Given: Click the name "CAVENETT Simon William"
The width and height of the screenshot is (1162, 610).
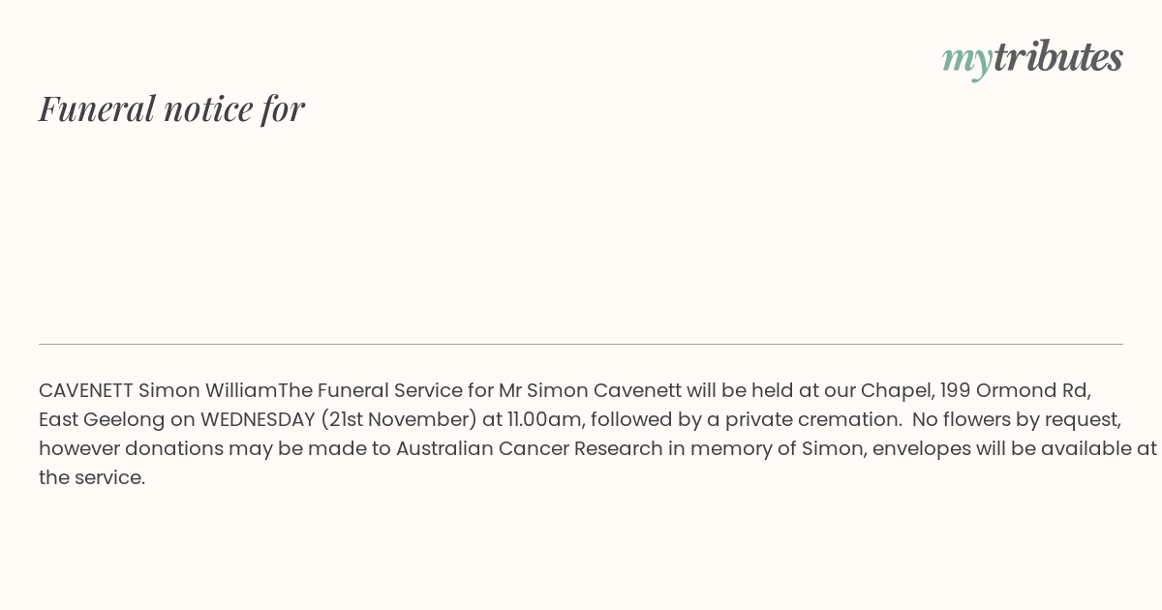Looking at the screenshot, I should pyautogui.click(x=158, y=390).
